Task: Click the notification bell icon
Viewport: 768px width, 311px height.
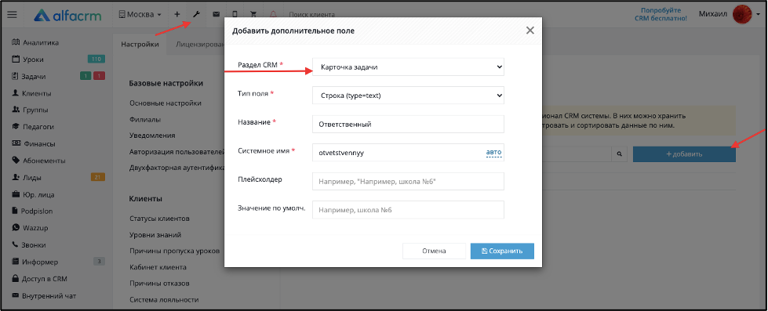Action: (273, 15)
